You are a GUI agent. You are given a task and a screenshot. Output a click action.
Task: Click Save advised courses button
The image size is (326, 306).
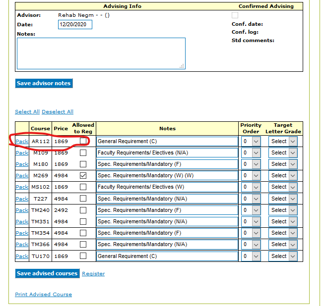[x=47, y=273]
